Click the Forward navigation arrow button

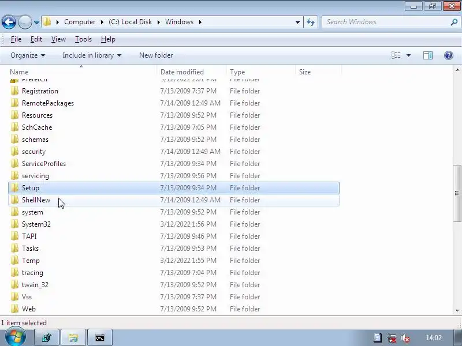point(25,22)
